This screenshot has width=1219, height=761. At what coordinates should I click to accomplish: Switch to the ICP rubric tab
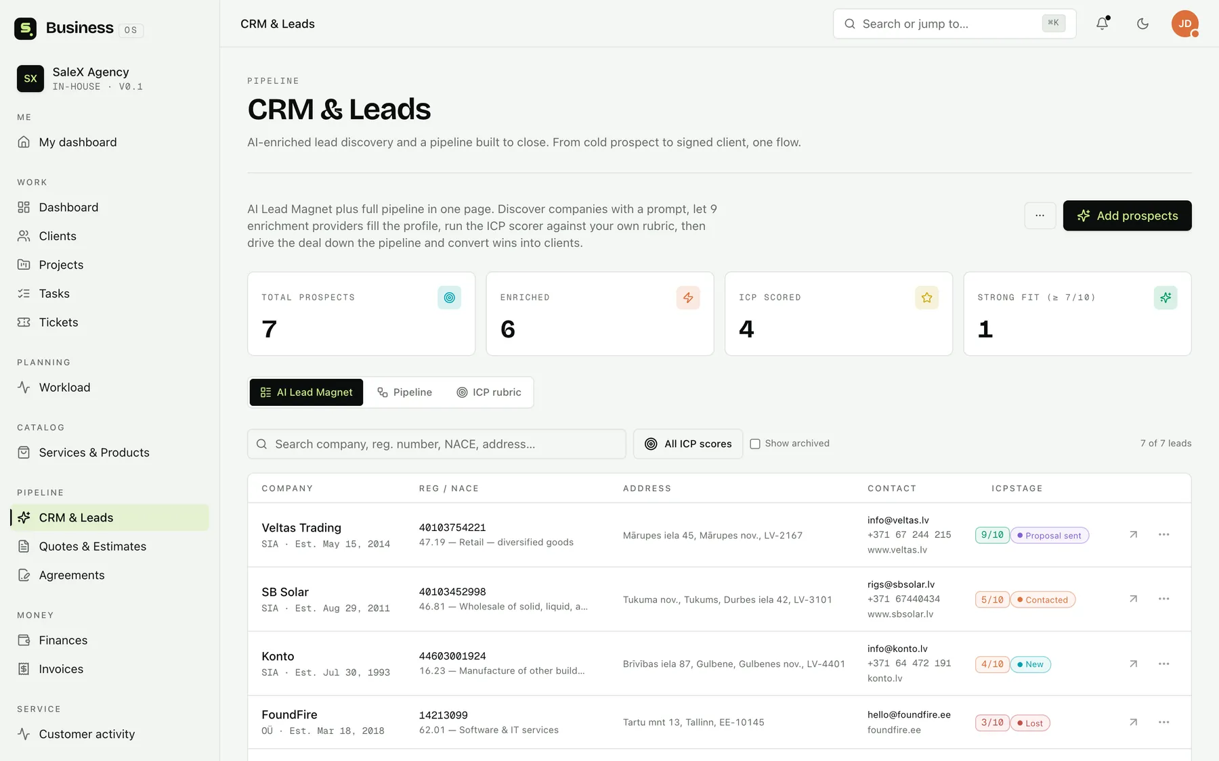click(x=489, y=392)
